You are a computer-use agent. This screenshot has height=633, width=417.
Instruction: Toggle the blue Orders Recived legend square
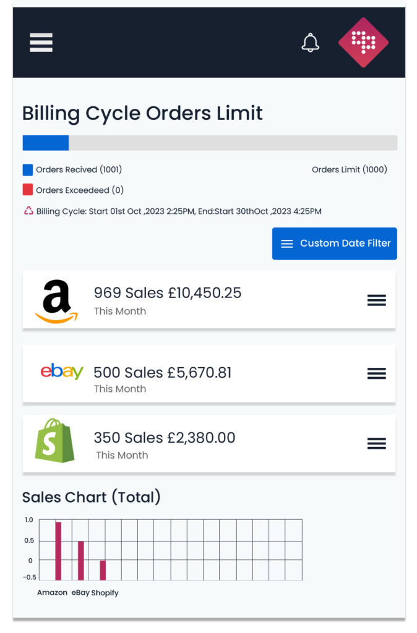coord(27,169)
